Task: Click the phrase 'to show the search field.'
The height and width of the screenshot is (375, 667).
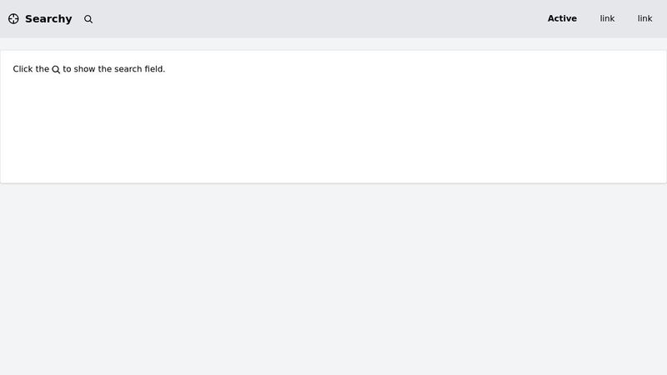Action: (114, 69)
